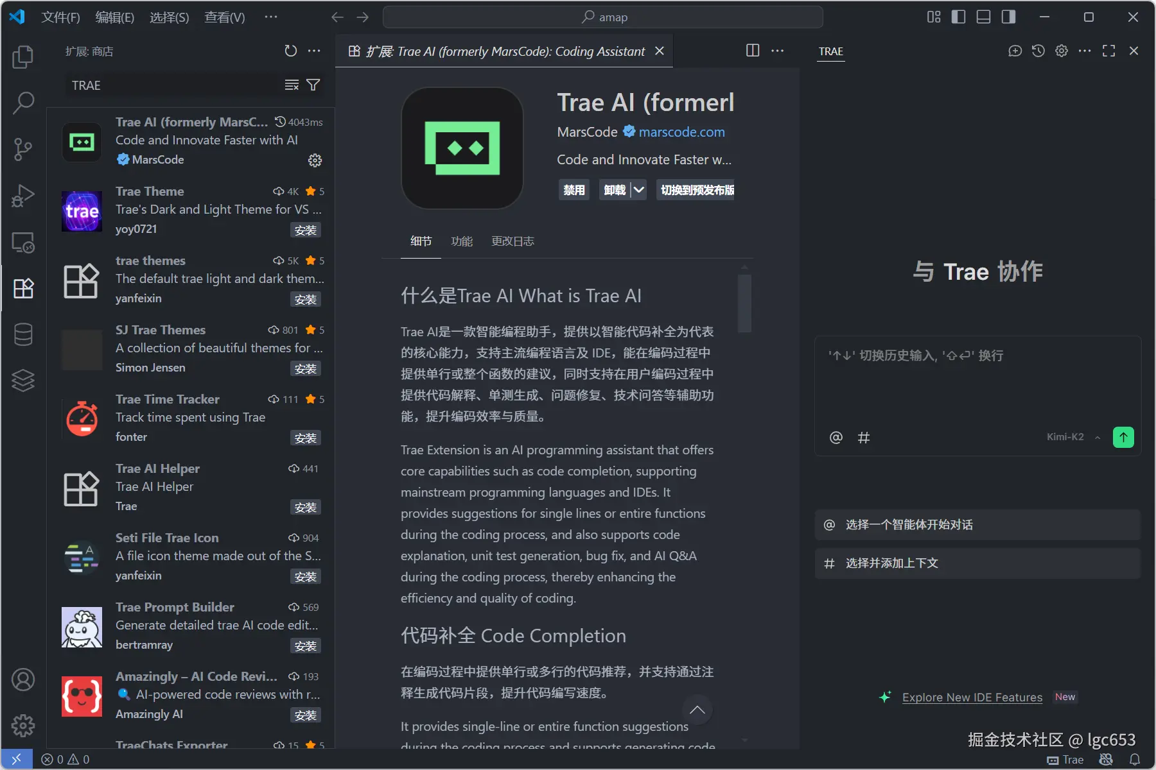This screenshot has height=770, width=1156.
Task: Toggle primary side bar visibility
Action: click(958, 17)
